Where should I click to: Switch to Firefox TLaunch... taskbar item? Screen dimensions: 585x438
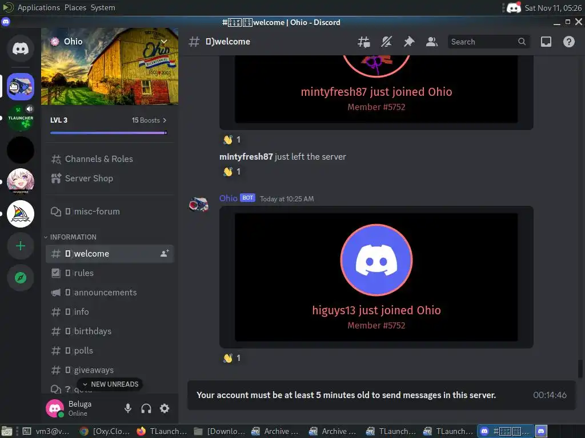(x=162, y=431)
